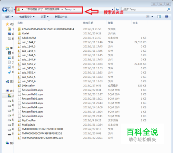The height and width of the screenshot is (153, 173).
Task: Open Computer icon in navigation pane
Action: click(7, 91)
